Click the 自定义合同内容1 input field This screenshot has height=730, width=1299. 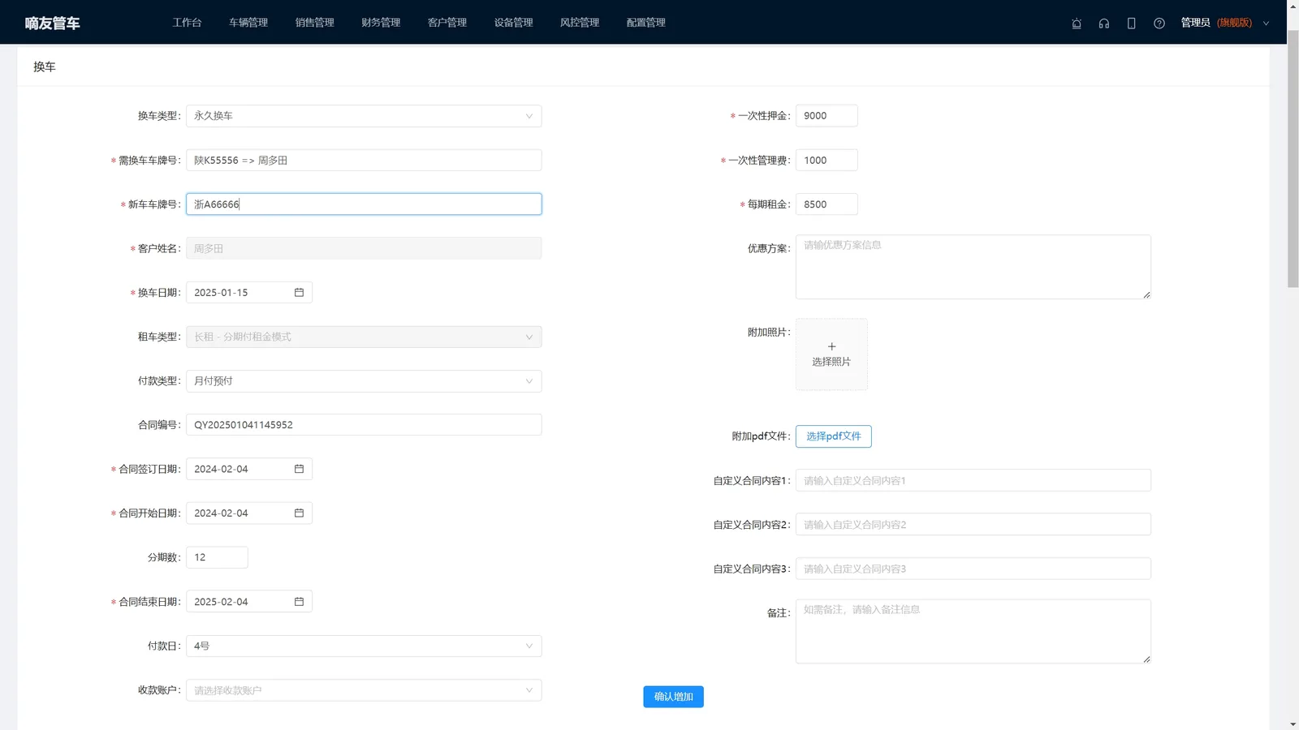[973, 480]
